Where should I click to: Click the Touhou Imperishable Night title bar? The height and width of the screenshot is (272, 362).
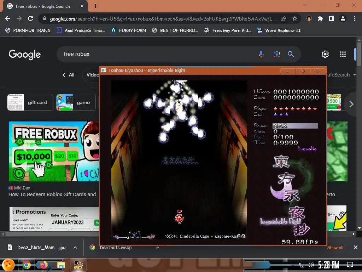[189, 70]
